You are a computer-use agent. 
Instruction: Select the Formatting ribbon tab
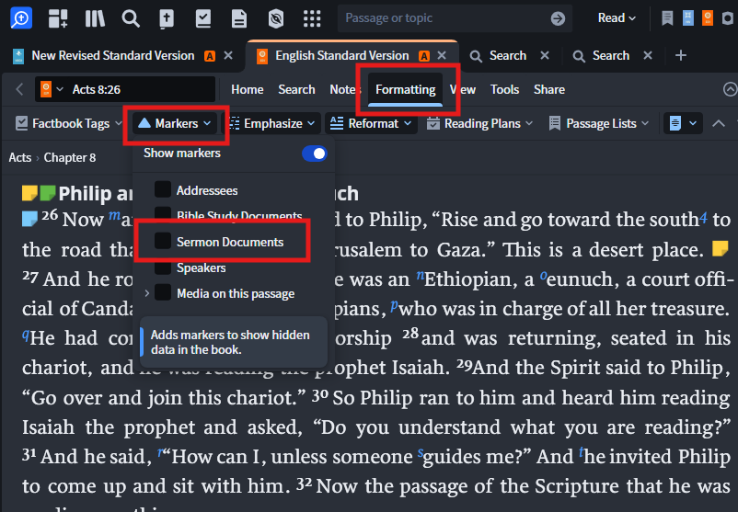[405, 89]
